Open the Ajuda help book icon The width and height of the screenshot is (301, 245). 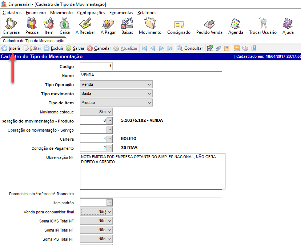[x=288, y=26]
